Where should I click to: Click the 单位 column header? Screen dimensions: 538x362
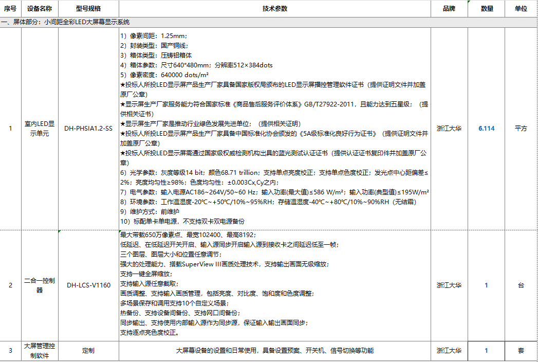521,9
